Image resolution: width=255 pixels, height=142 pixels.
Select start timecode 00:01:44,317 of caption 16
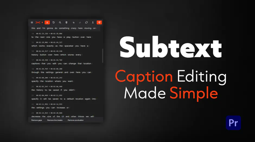point(42,51)
